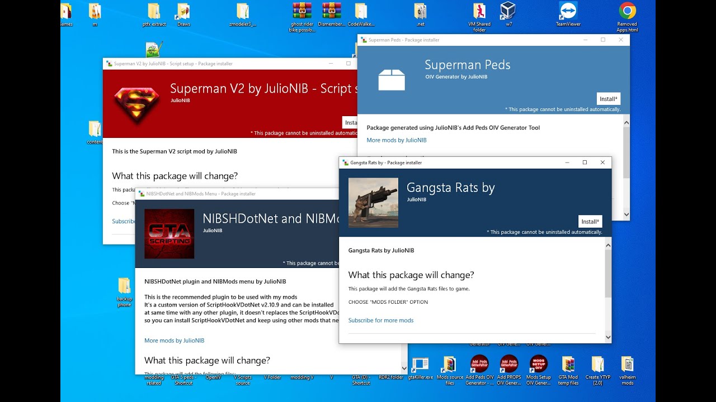Open More mods link in Superman Peds window
Screen dimensions: 716x402
click(x=397, y=140)
